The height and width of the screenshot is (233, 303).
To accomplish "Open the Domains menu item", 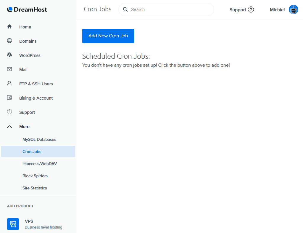I will click(x=28, y=41).
